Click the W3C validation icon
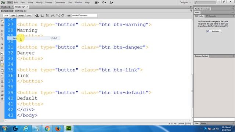The image size is (235, 132). click(x=53, y=15)
